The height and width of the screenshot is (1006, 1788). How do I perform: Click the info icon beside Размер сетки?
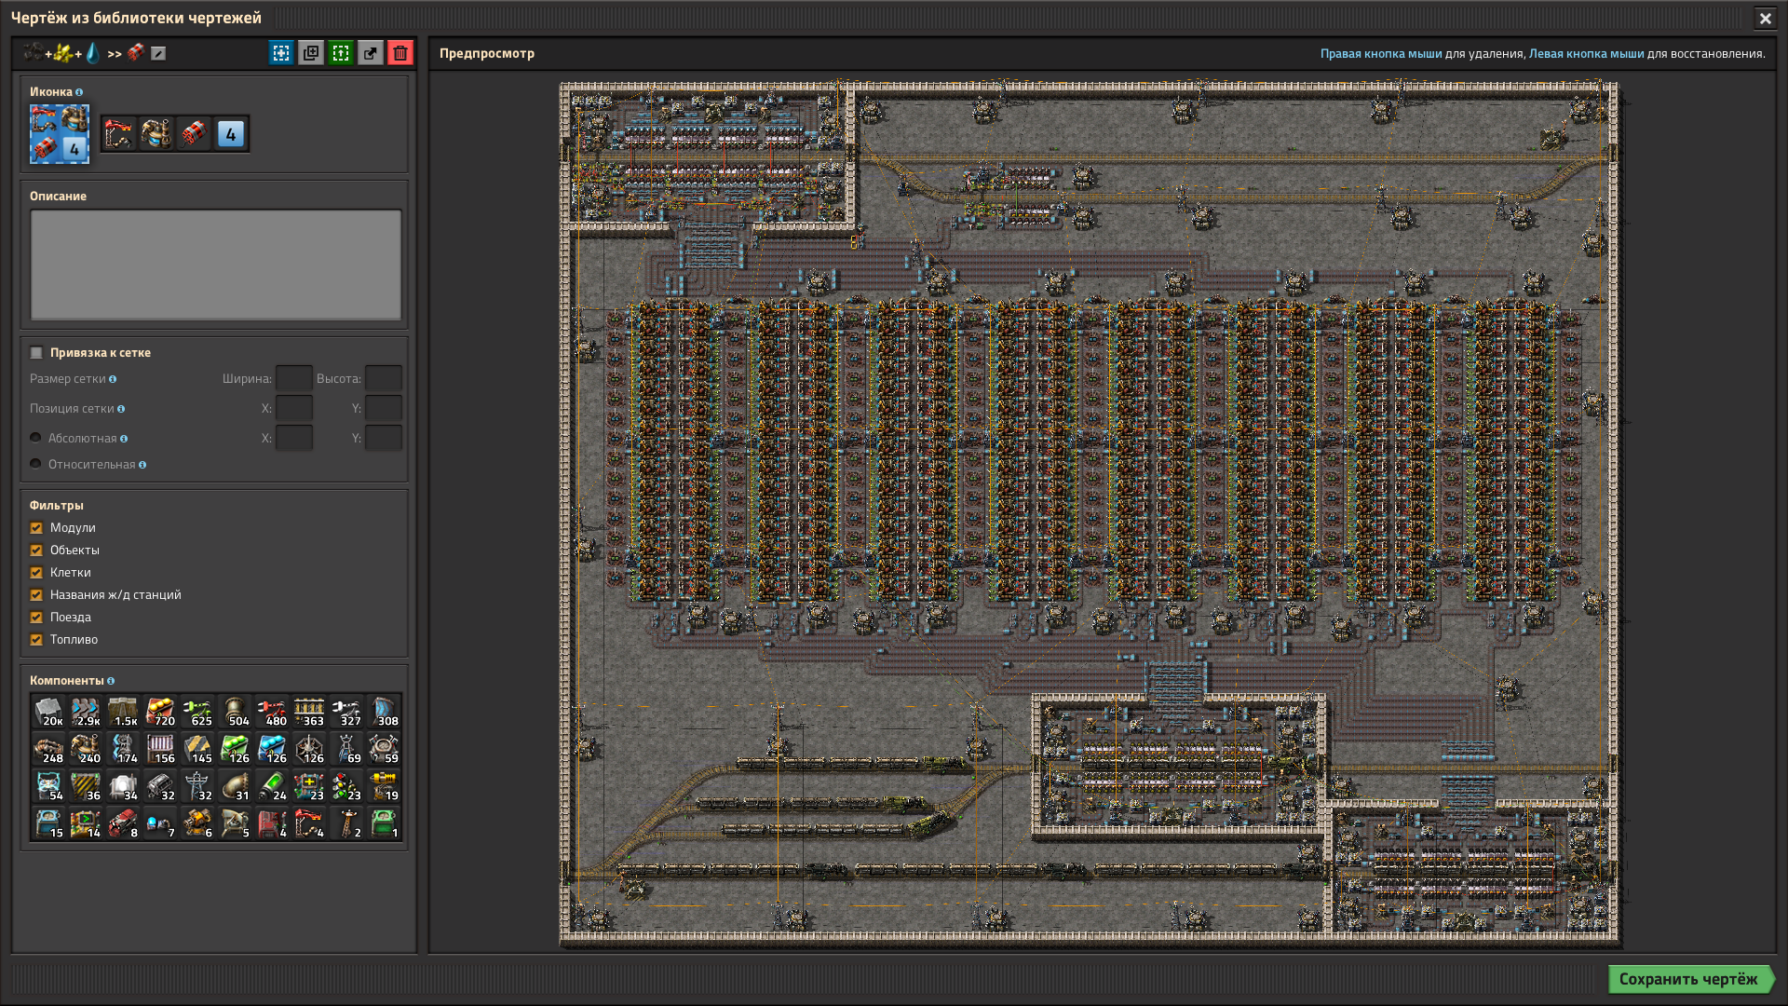(x=113, y=379)
